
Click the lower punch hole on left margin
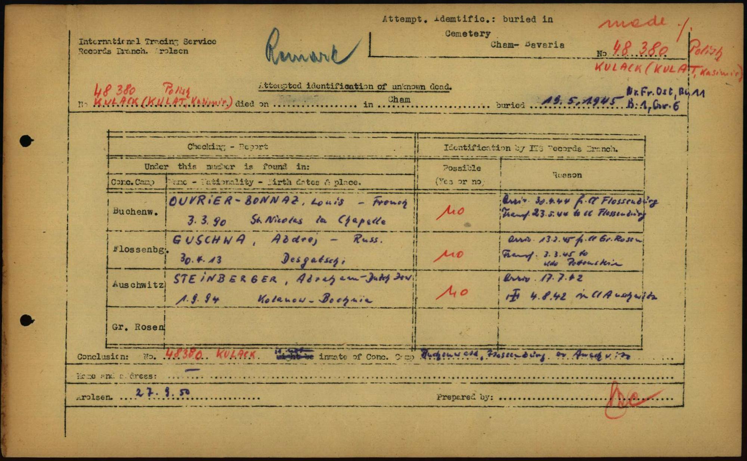pyautogui.click(x=27, y=320)
